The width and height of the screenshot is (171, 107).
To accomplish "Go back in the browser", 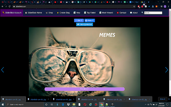I will click(x=2, y=6).
